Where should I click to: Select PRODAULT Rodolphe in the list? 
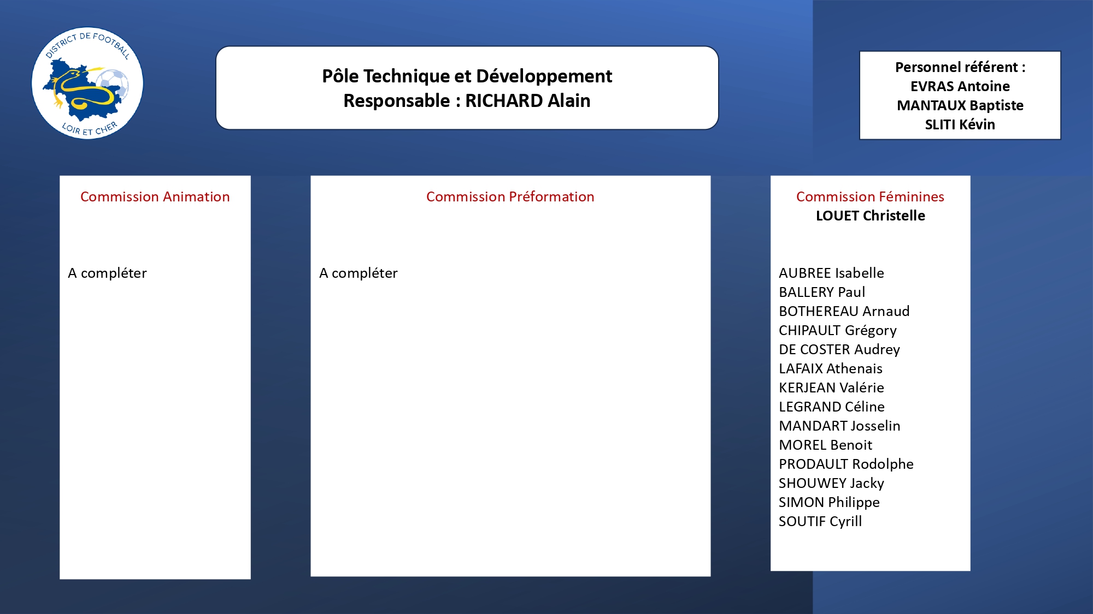point(846,464)
